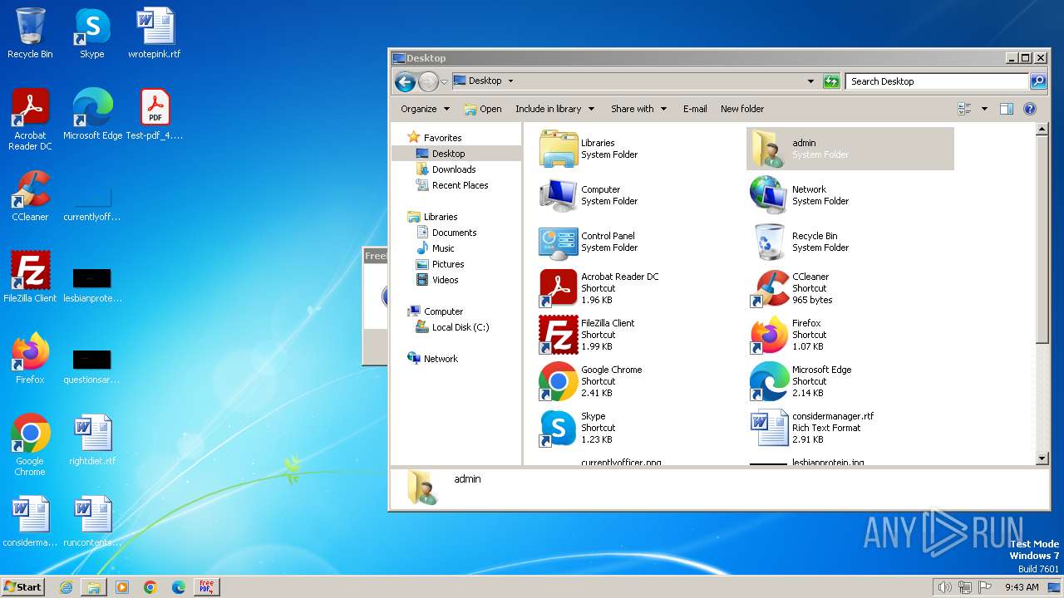This screenshot has width=1064, height=598.
Task: Open the Organize dropdown menu
Action: point(425,109)
